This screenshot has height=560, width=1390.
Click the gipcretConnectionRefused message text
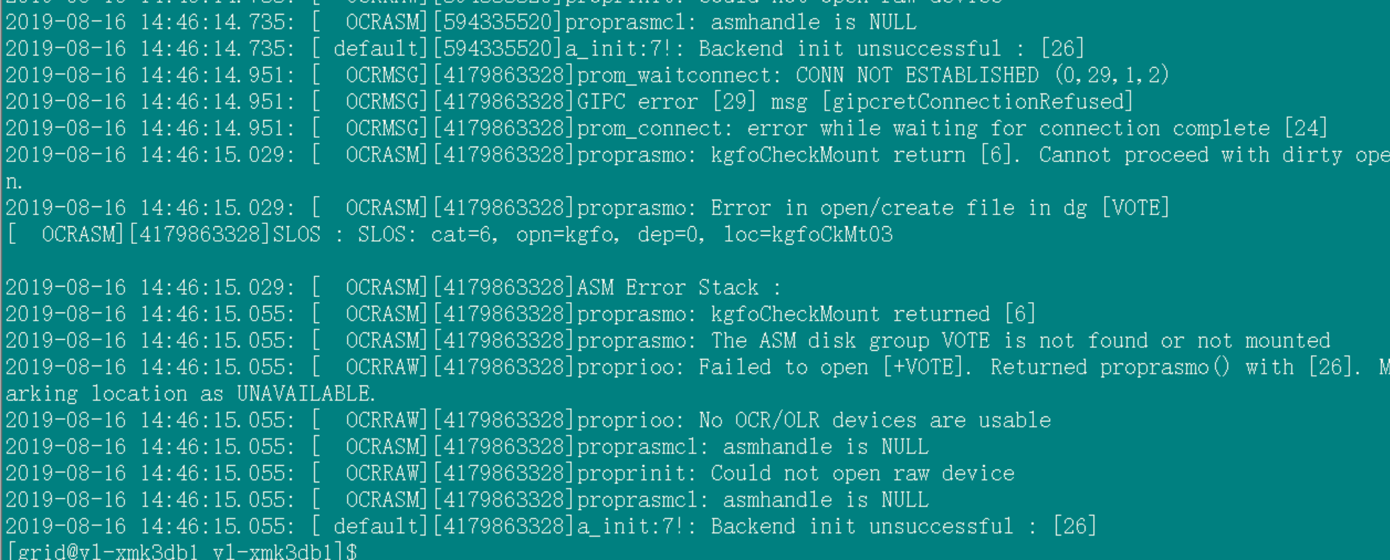tap(977, 102)
